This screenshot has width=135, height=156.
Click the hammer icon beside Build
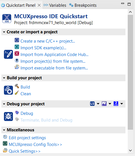click(x=17, y=86)
